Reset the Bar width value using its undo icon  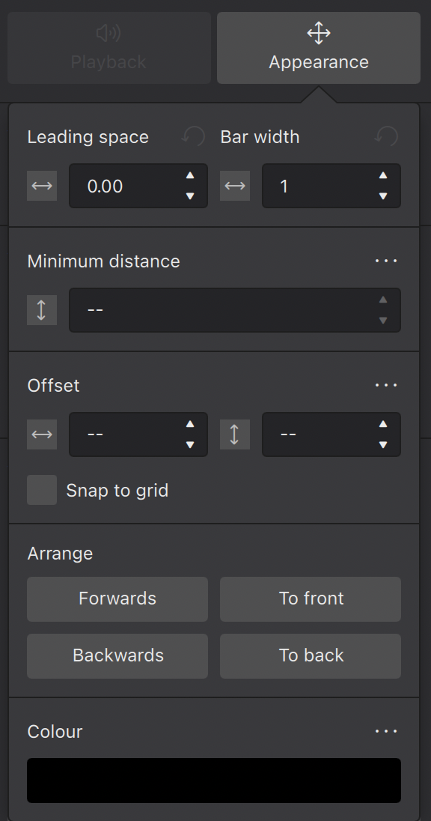(x=385, y=136)
